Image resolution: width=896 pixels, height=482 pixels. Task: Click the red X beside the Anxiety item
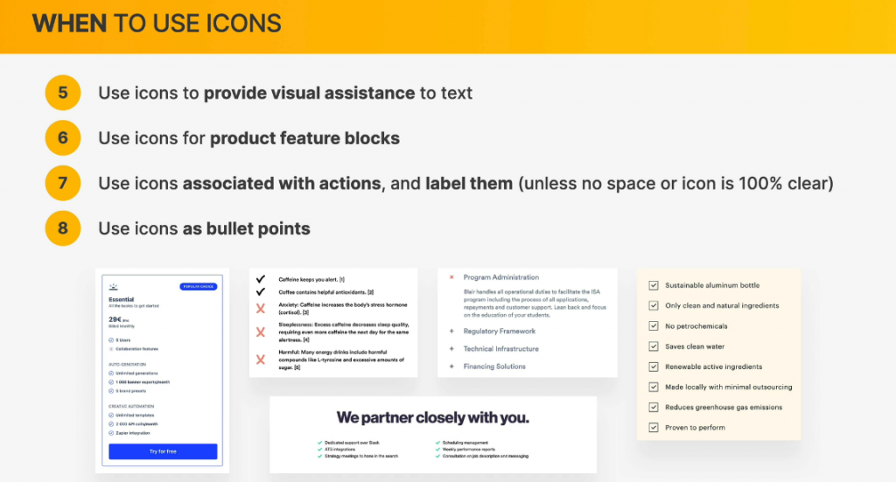pyautogui.click(x=260, y=308)
